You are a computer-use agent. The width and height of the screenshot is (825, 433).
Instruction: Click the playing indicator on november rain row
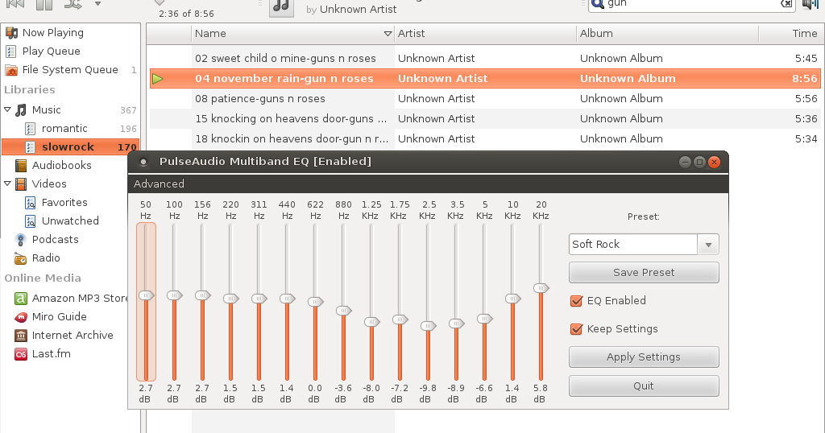157,79
